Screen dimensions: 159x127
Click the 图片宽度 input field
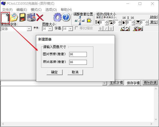[78, 54]
